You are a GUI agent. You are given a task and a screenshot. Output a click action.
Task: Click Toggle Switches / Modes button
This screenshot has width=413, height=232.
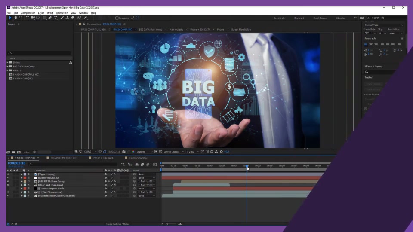117,224
